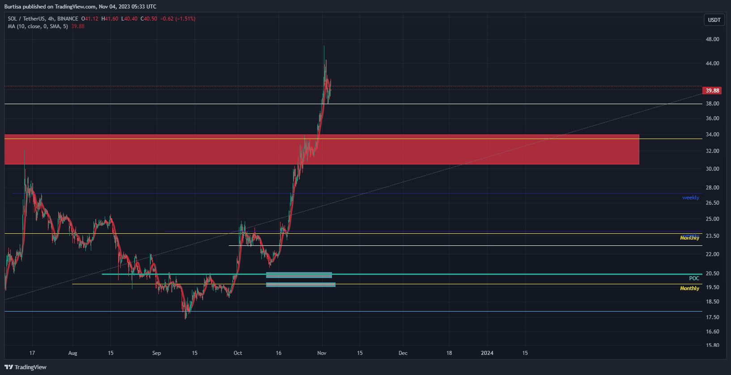Click the 18.50 price axis label
Viewport: 731px width, 375px height.
click(x=712, y=302)
